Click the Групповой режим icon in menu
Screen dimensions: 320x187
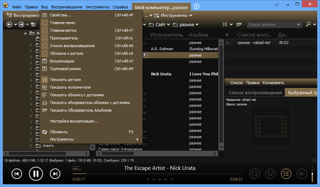click(44, 69)
